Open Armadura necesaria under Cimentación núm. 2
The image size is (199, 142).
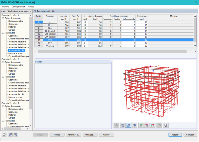point(17,86)
